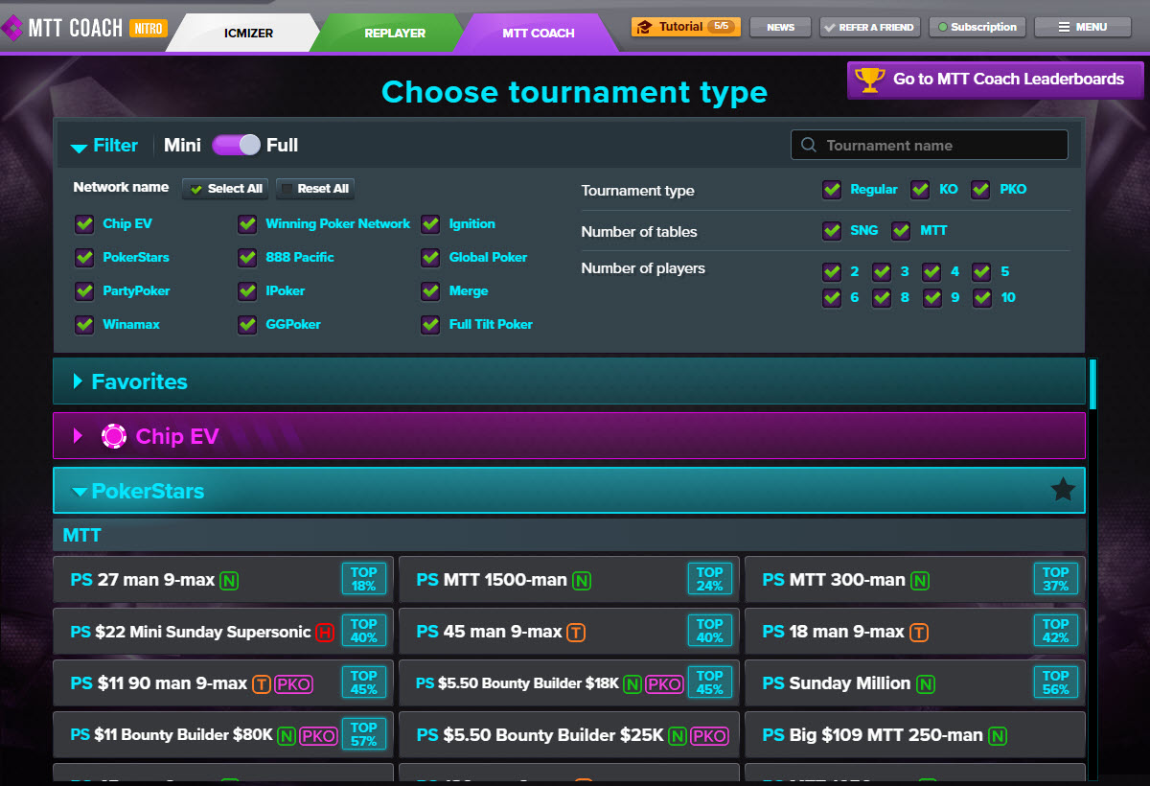Screen dimensions: 1150x786
Task: Click the N badge on PS 27 man 9-max
Action: pyautogui.click(x=228, y=580)
